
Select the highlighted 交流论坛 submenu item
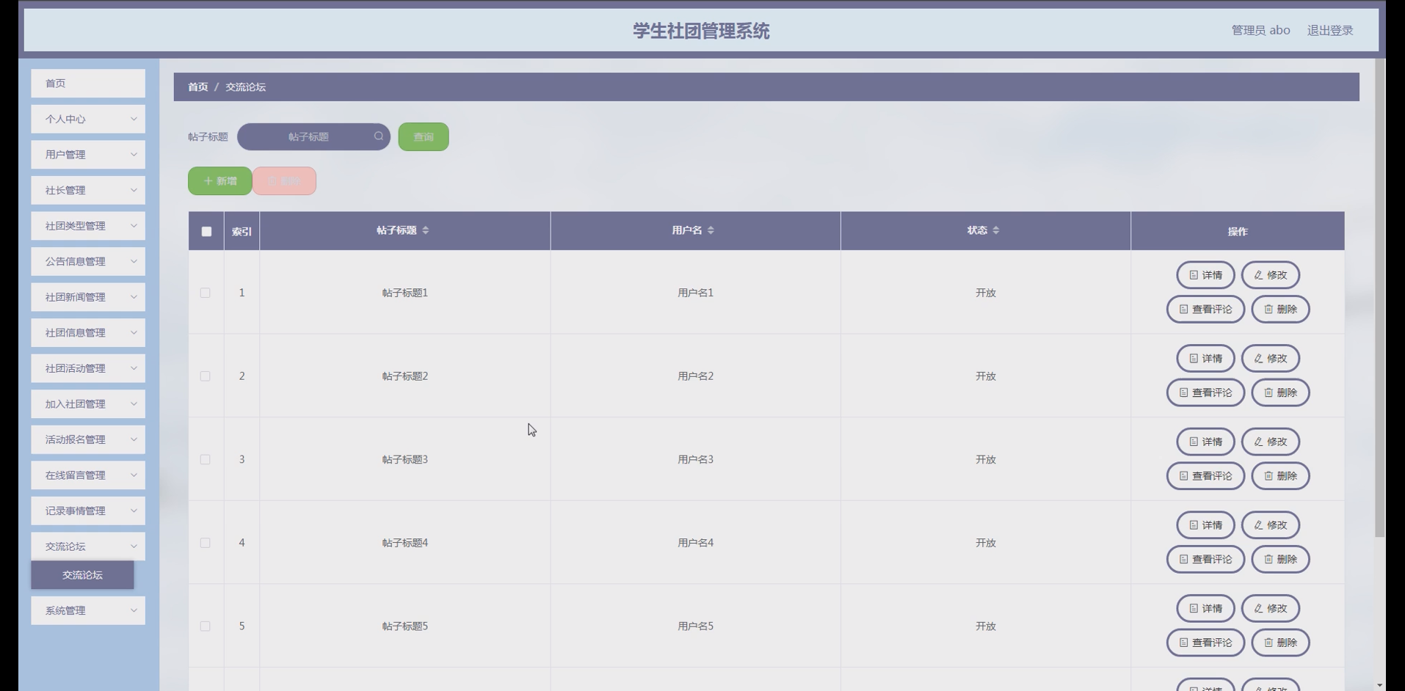pos(82,575)
